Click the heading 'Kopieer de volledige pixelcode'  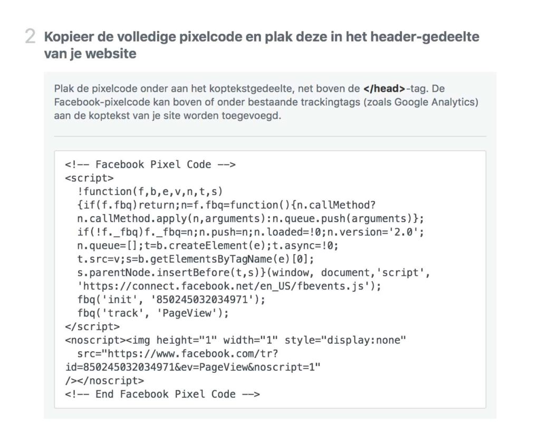(x=262, y=45)
